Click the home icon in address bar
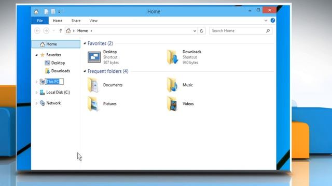Image resolution: width=332 pixels, height=186 pixels. point(68,31)
